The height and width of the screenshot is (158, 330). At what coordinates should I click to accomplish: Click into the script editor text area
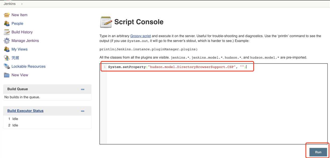[x=213, y=104]
